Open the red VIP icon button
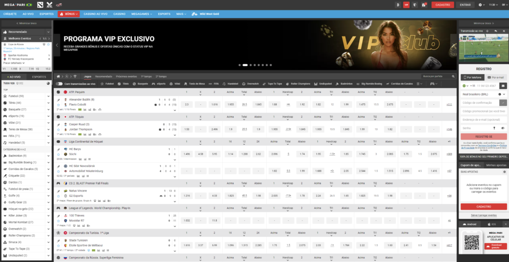The image size is (509, 262). point(406,5)
